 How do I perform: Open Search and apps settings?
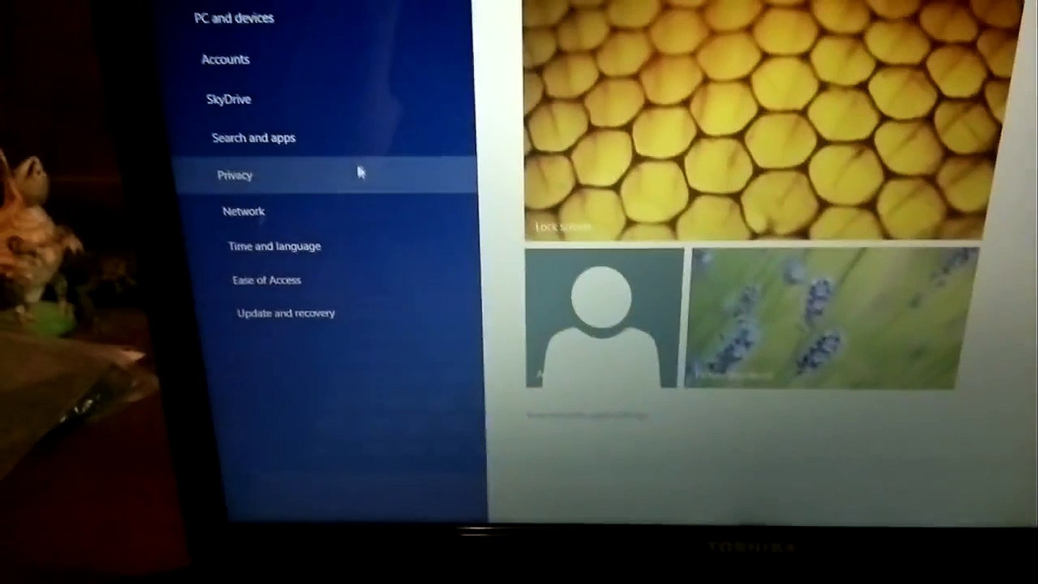pos(254,138)
